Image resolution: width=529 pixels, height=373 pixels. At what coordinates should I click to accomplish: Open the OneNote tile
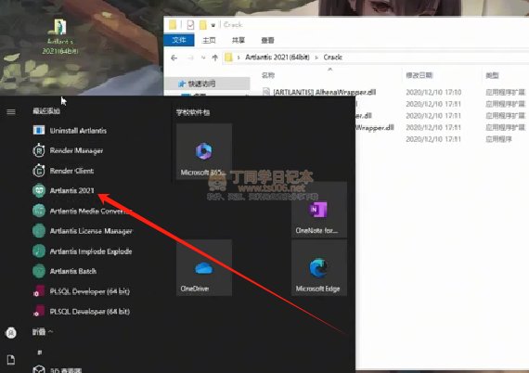319,210
